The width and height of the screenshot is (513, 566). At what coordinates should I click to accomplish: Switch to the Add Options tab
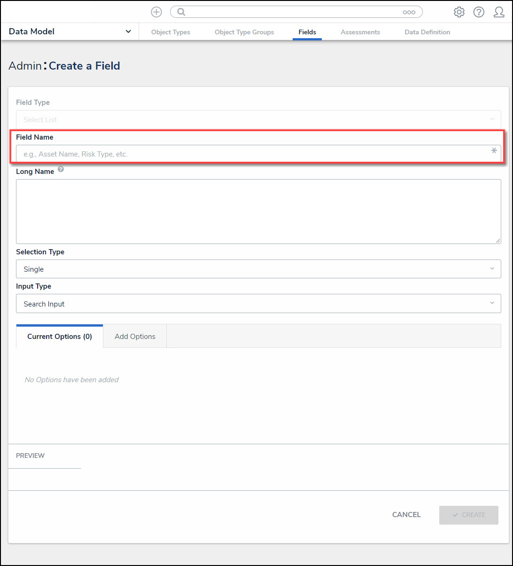click(x=135, y=337)
